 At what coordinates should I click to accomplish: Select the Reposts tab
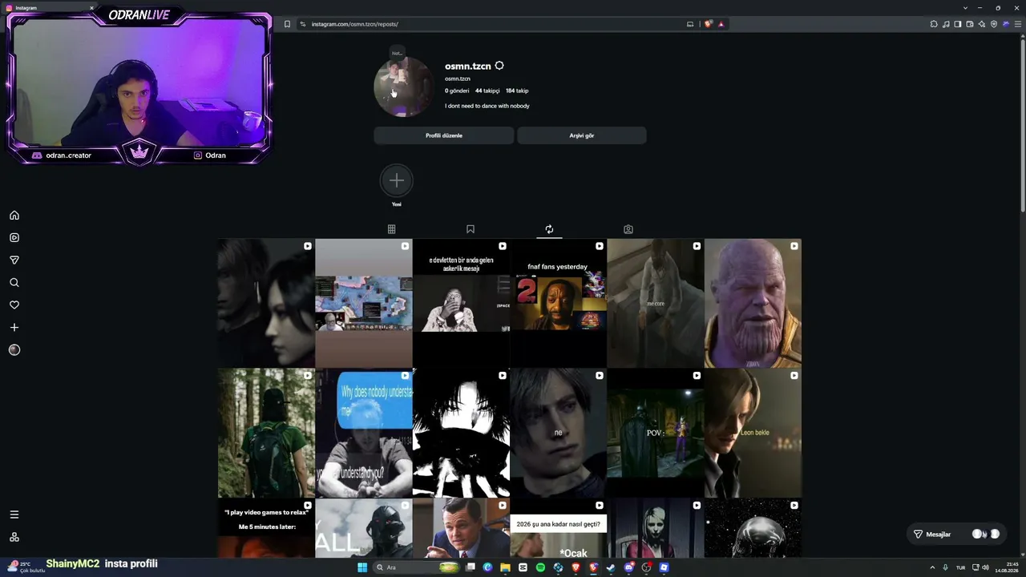pos(549,229)
